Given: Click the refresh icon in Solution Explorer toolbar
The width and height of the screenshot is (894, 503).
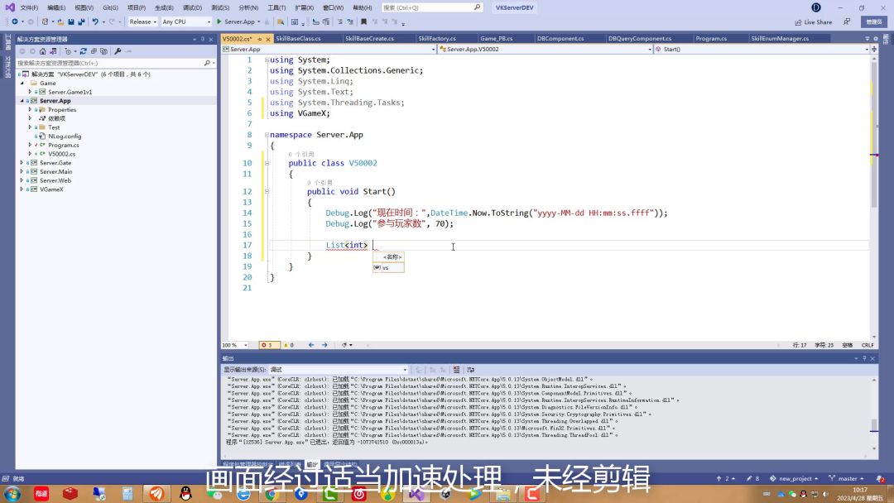Looking at the screenshot, I should pyautogui.click(x=84, y=51).
